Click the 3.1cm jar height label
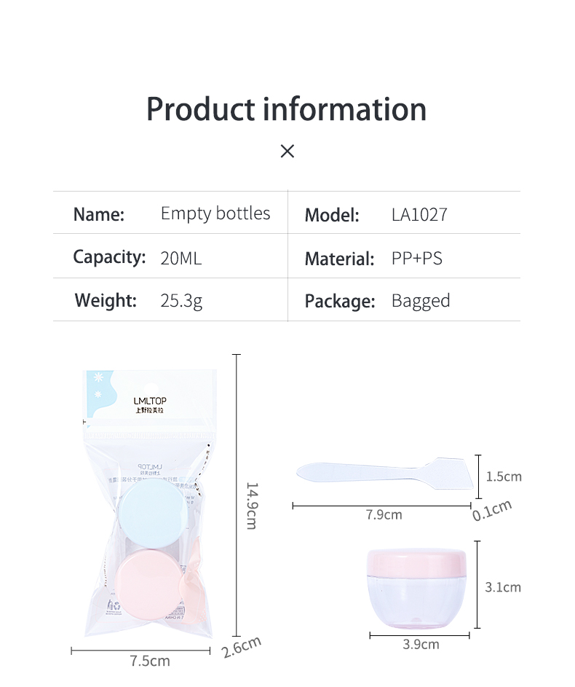Screen dimensions: 575x687 [503, 587]
